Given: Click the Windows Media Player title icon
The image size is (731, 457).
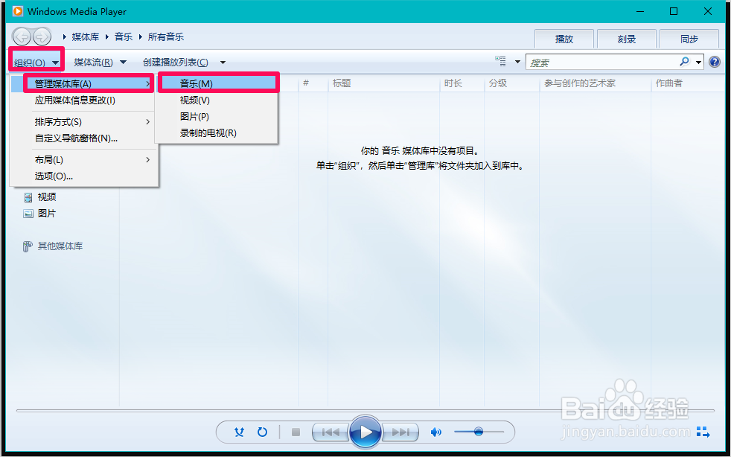Looking at the screenshot, I should pyautogui.click(x=18, y=11).
